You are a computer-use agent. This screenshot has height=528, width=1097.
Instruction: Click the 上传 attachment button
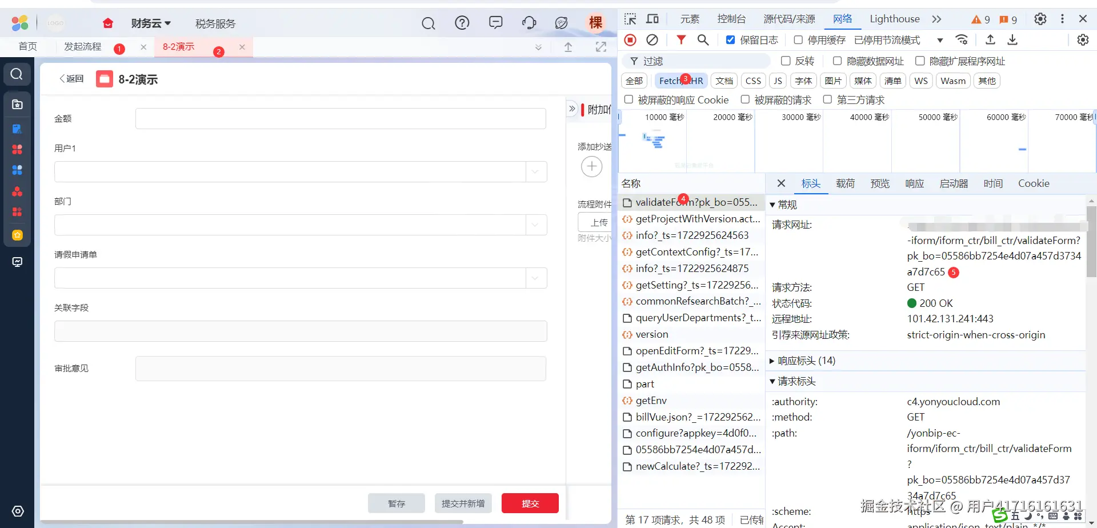(595, 222)
